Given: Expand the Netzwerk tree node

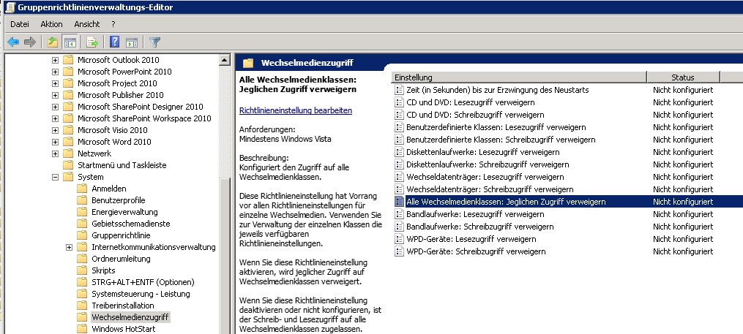Looking at the screenshot, I should pos(56,153).
